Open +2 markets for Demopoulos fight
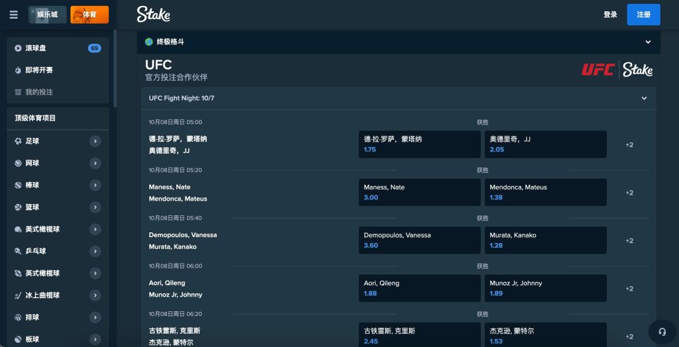The image size is (679, 347). point(629,241)
